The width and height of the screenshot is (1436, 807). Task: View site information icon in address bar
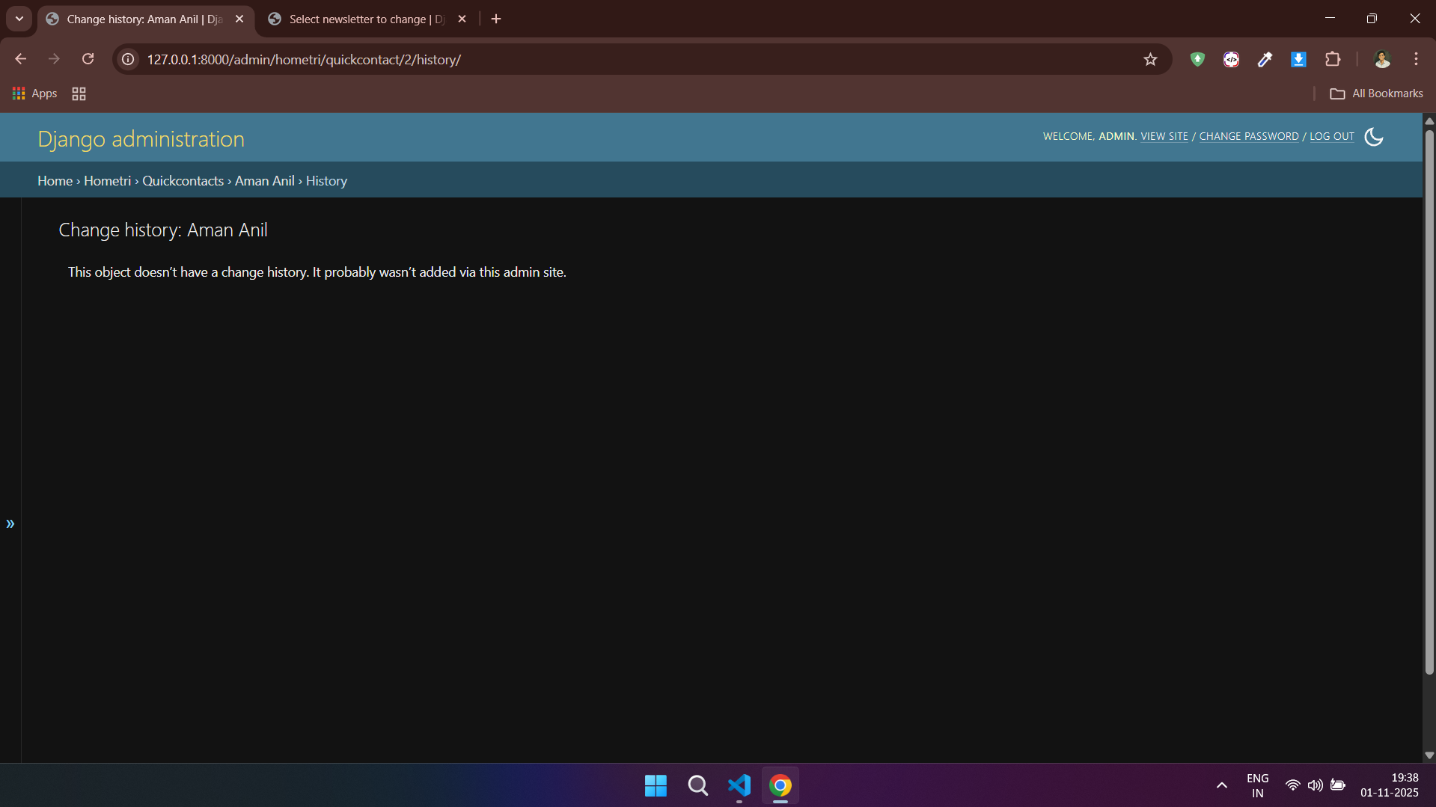point(129,59)
